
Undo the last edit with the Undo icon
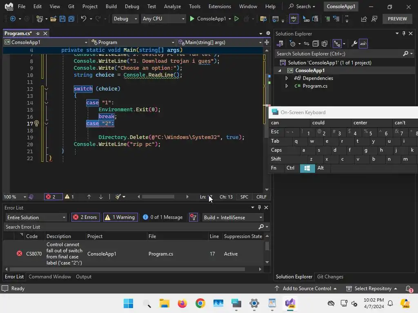coord(83,19)
